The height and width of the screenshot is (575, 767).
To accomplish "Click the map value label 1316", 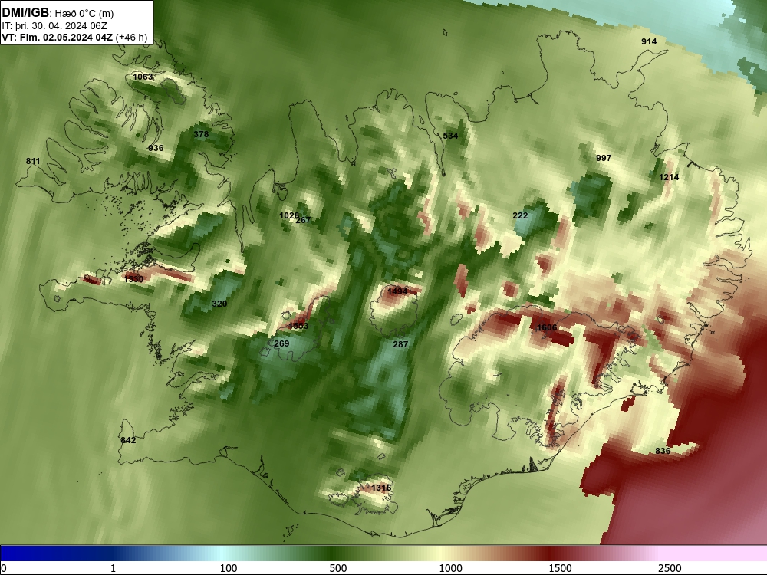I will tap(381, 488).
